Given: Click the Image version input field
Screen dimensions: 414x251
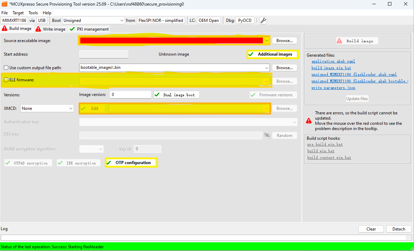Looking at the screenshot, I should (130, 95).
